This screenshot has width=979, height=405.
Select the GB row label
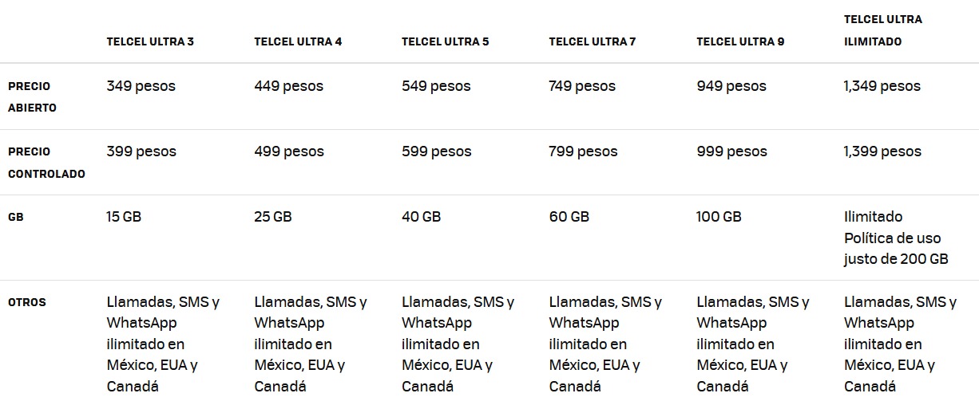[x=15, y=216]
